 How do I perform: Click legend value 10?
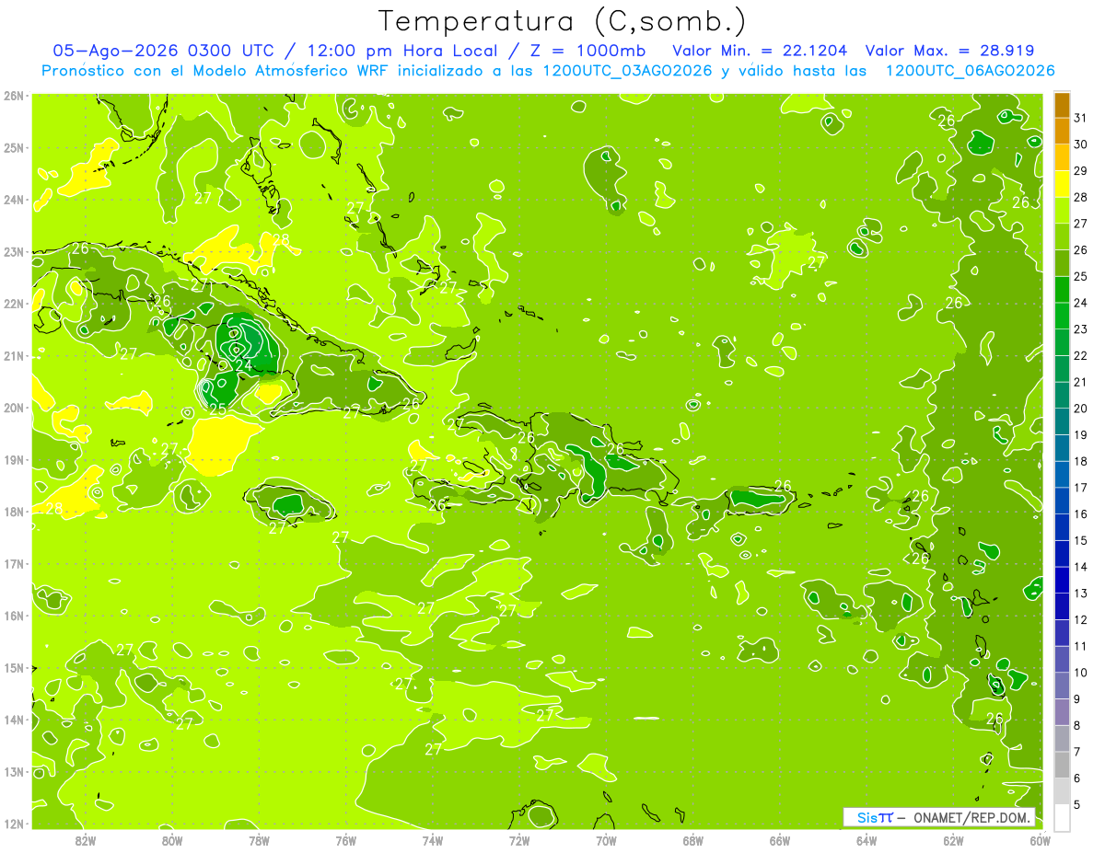click(1080, 673)
